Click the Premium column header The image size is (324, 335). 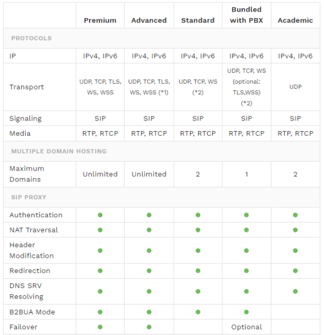pos(100,20)
